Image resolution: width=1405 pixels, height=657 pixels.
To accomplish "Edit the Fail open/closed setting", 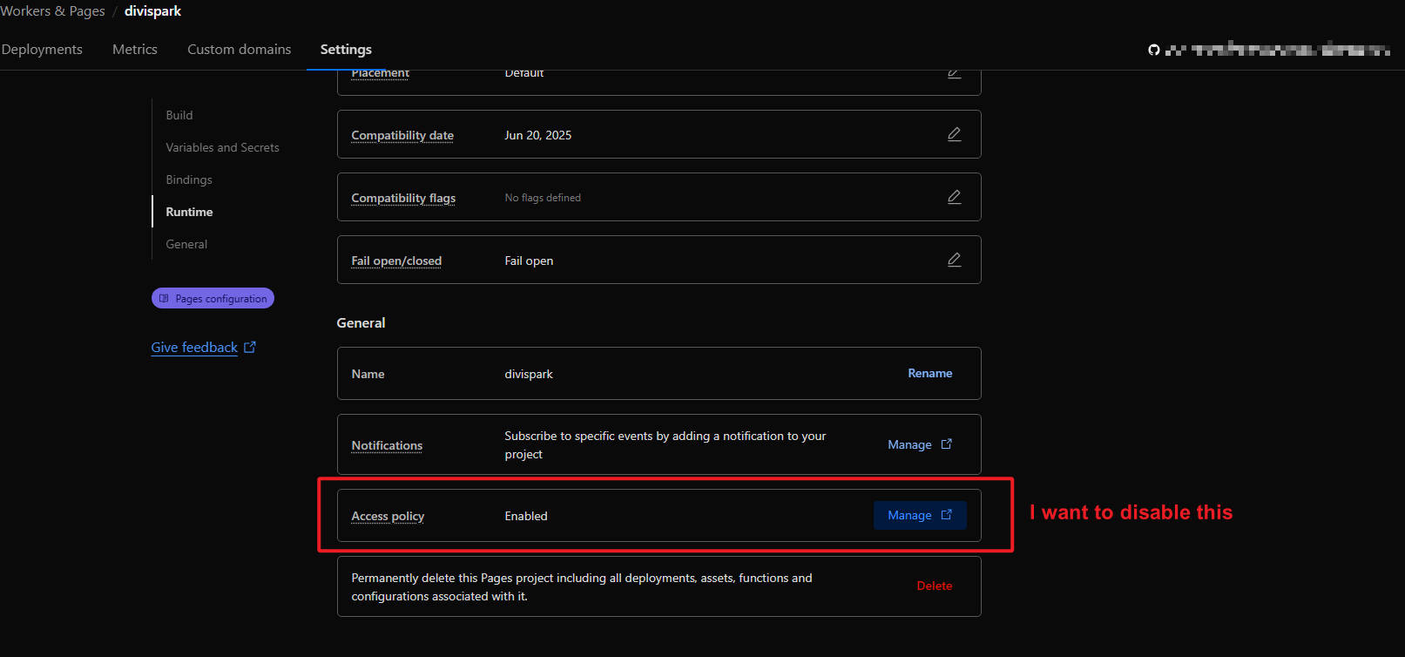I will (x=954, y=260).
